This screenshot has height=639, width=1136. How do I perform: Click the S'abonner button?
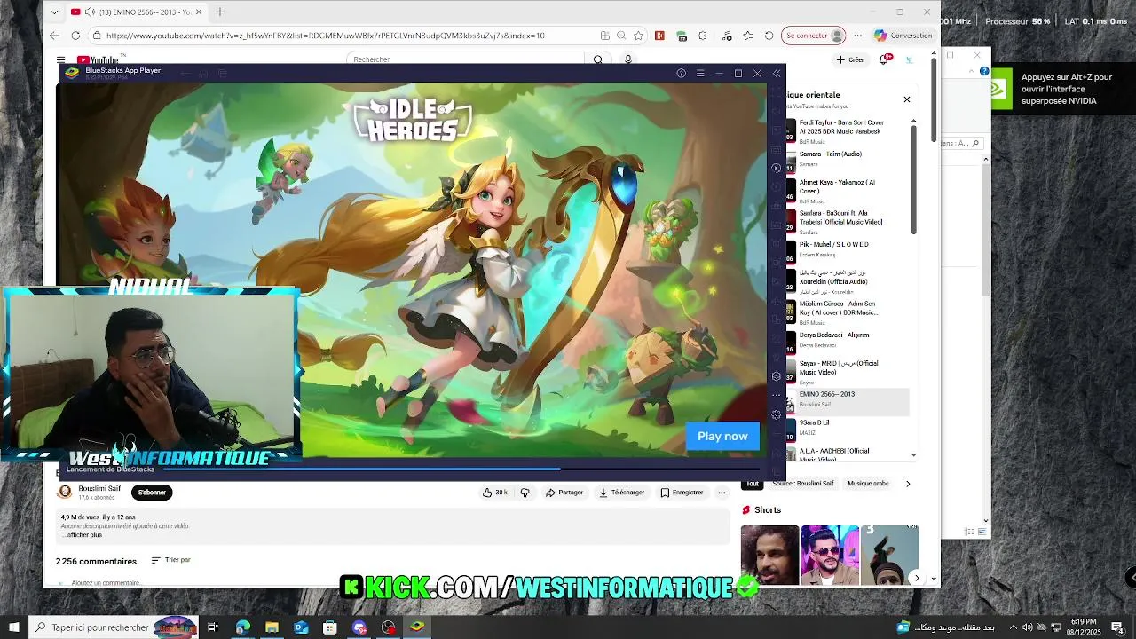[152, 493]
